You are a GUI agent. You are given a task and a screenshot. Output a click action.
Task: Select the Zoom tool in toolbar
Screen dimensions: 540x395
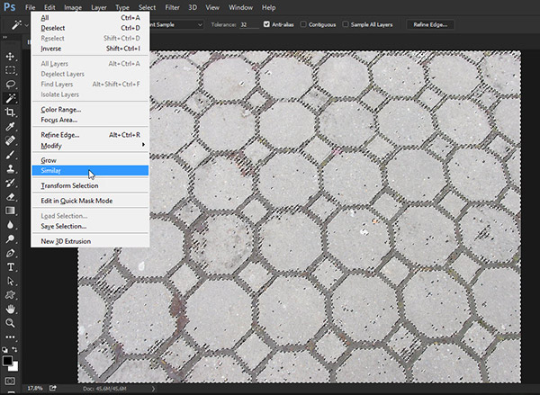click(x=11, y=322)
